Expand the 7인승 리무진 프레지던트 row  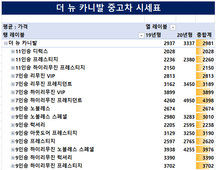pos(13,84)
